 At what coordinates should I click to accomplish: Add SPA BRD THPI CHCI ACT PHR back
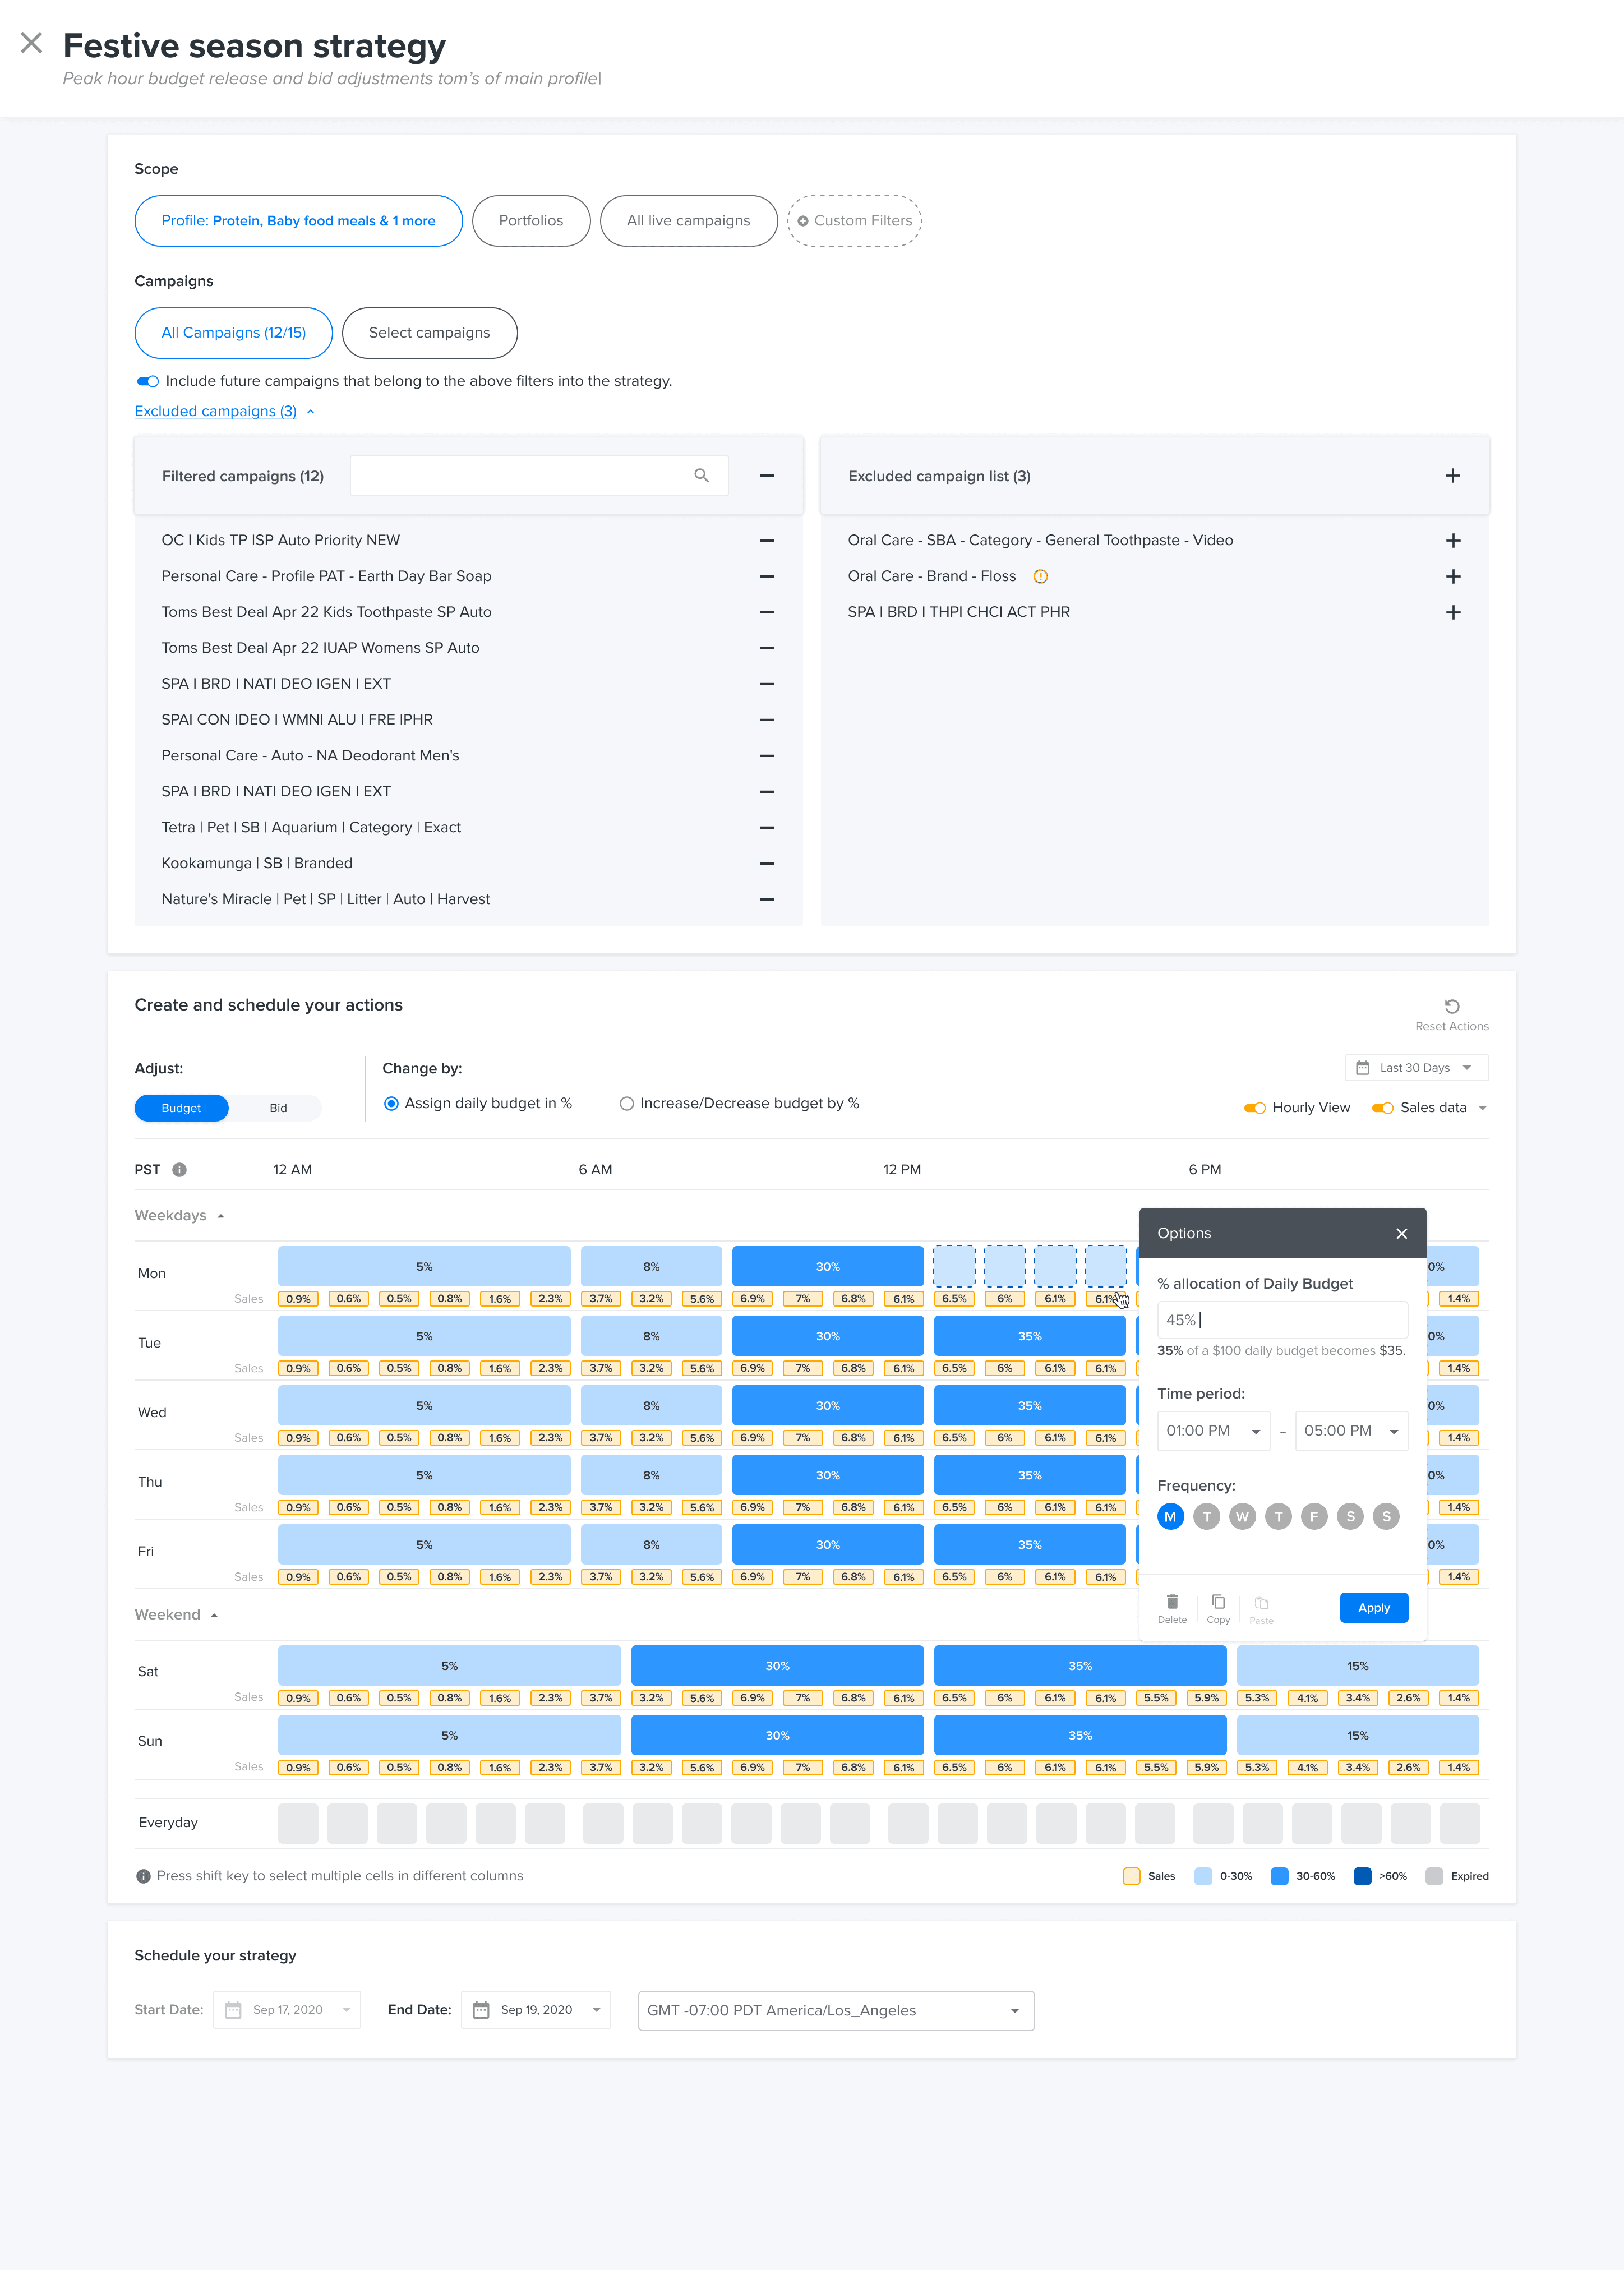tap(1452, 612)
